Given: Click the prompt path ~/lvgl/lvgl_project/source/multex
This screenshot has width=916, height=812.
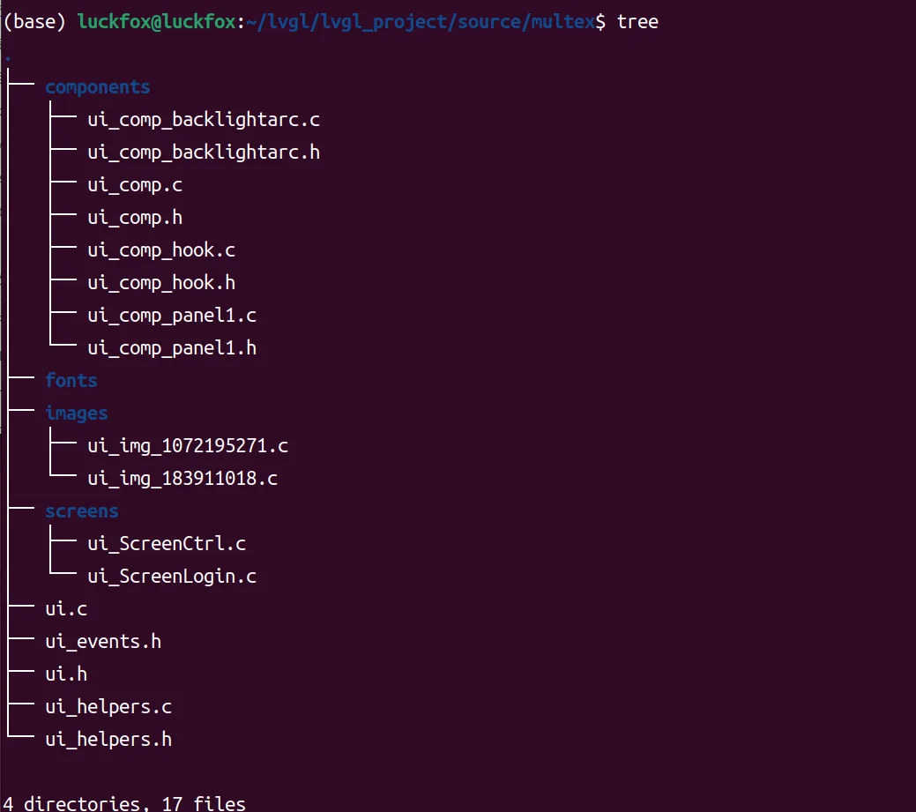Looking at the screenshot, I should click(x=420, y=22).
